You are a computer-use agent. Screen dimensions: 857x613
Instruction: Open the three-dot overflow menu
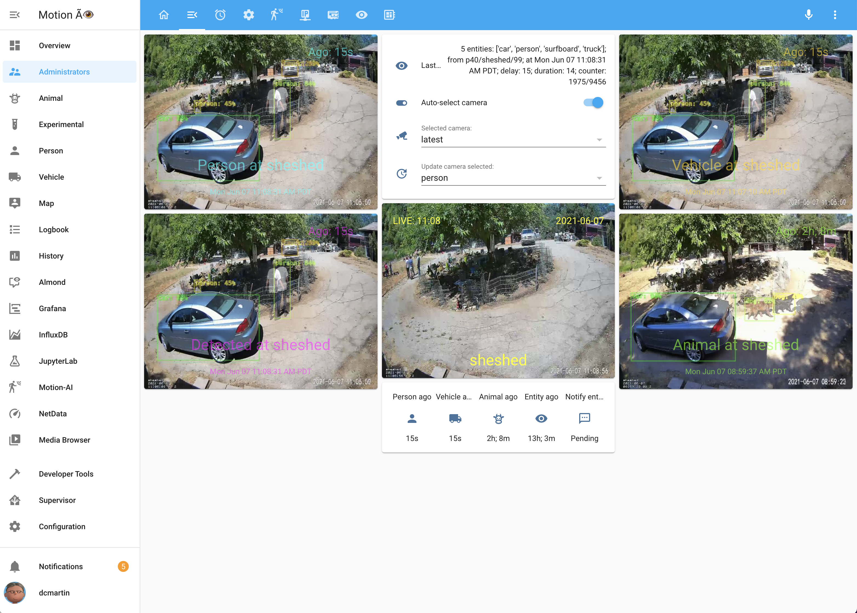[x=835, y=15]
